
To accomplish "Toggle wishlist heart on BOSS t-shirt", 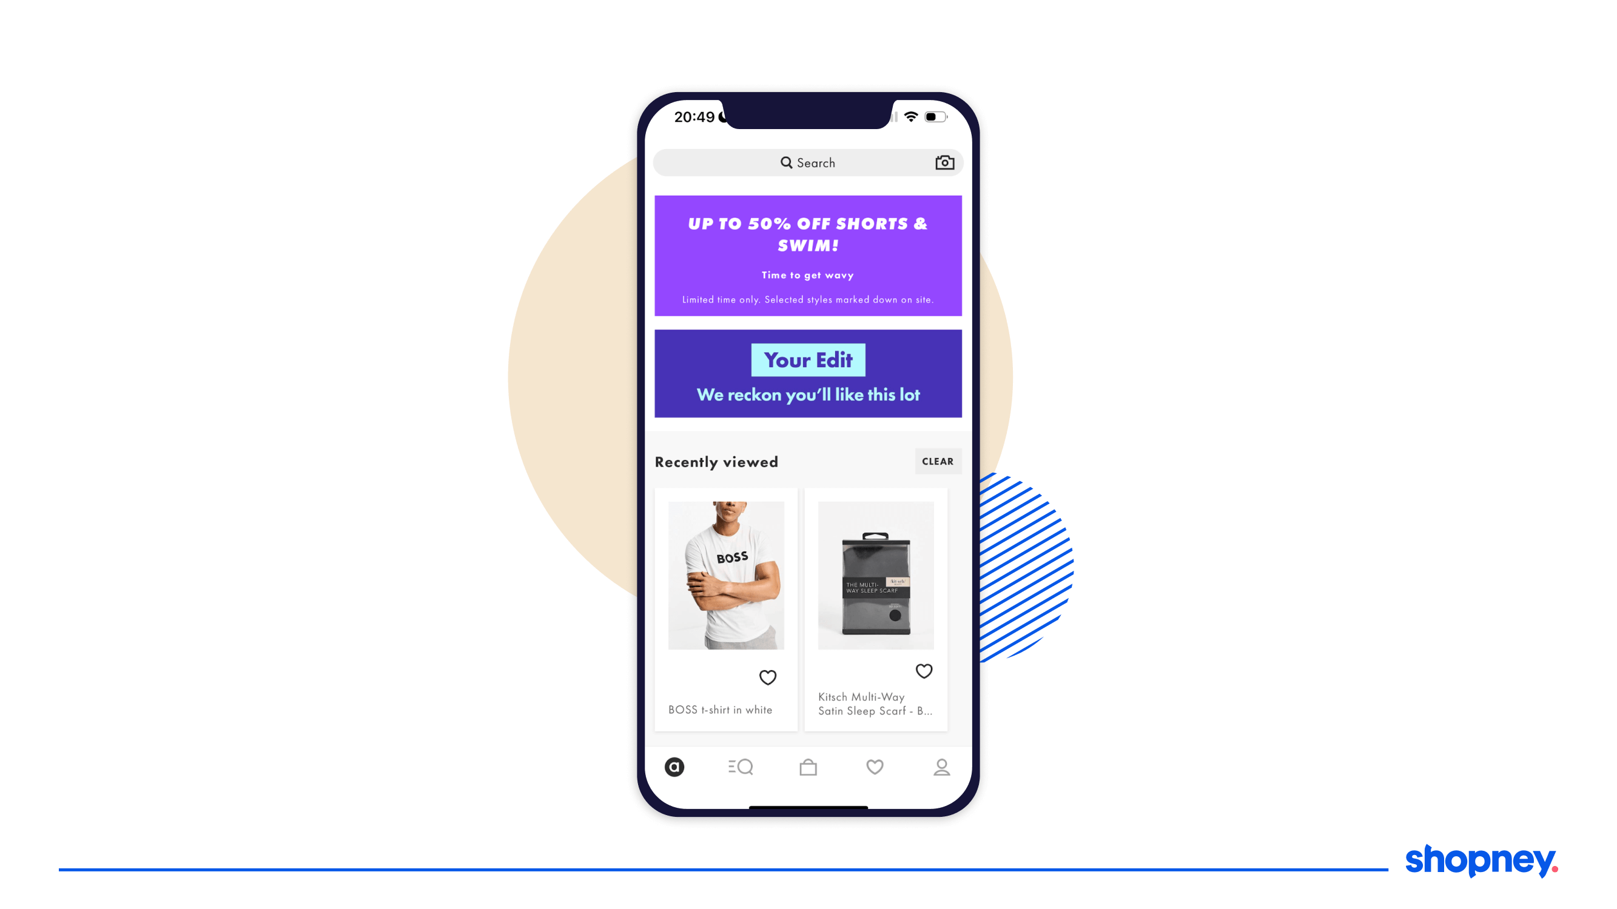I will click(768, 677).
